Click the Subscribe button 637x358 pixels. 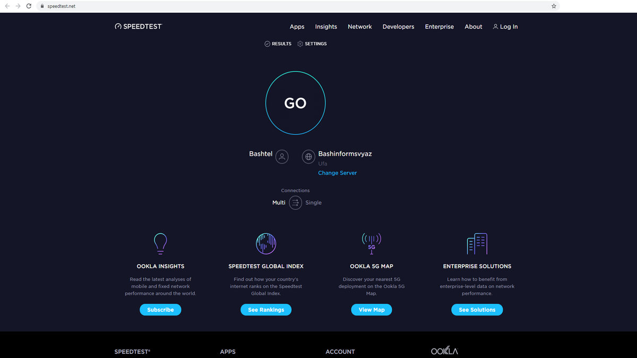coord(160,310)
